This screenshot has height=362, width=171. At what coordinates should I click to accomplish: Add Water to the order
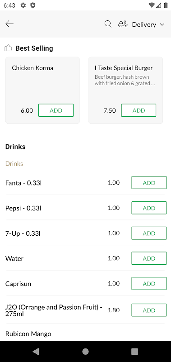point(149,258)
